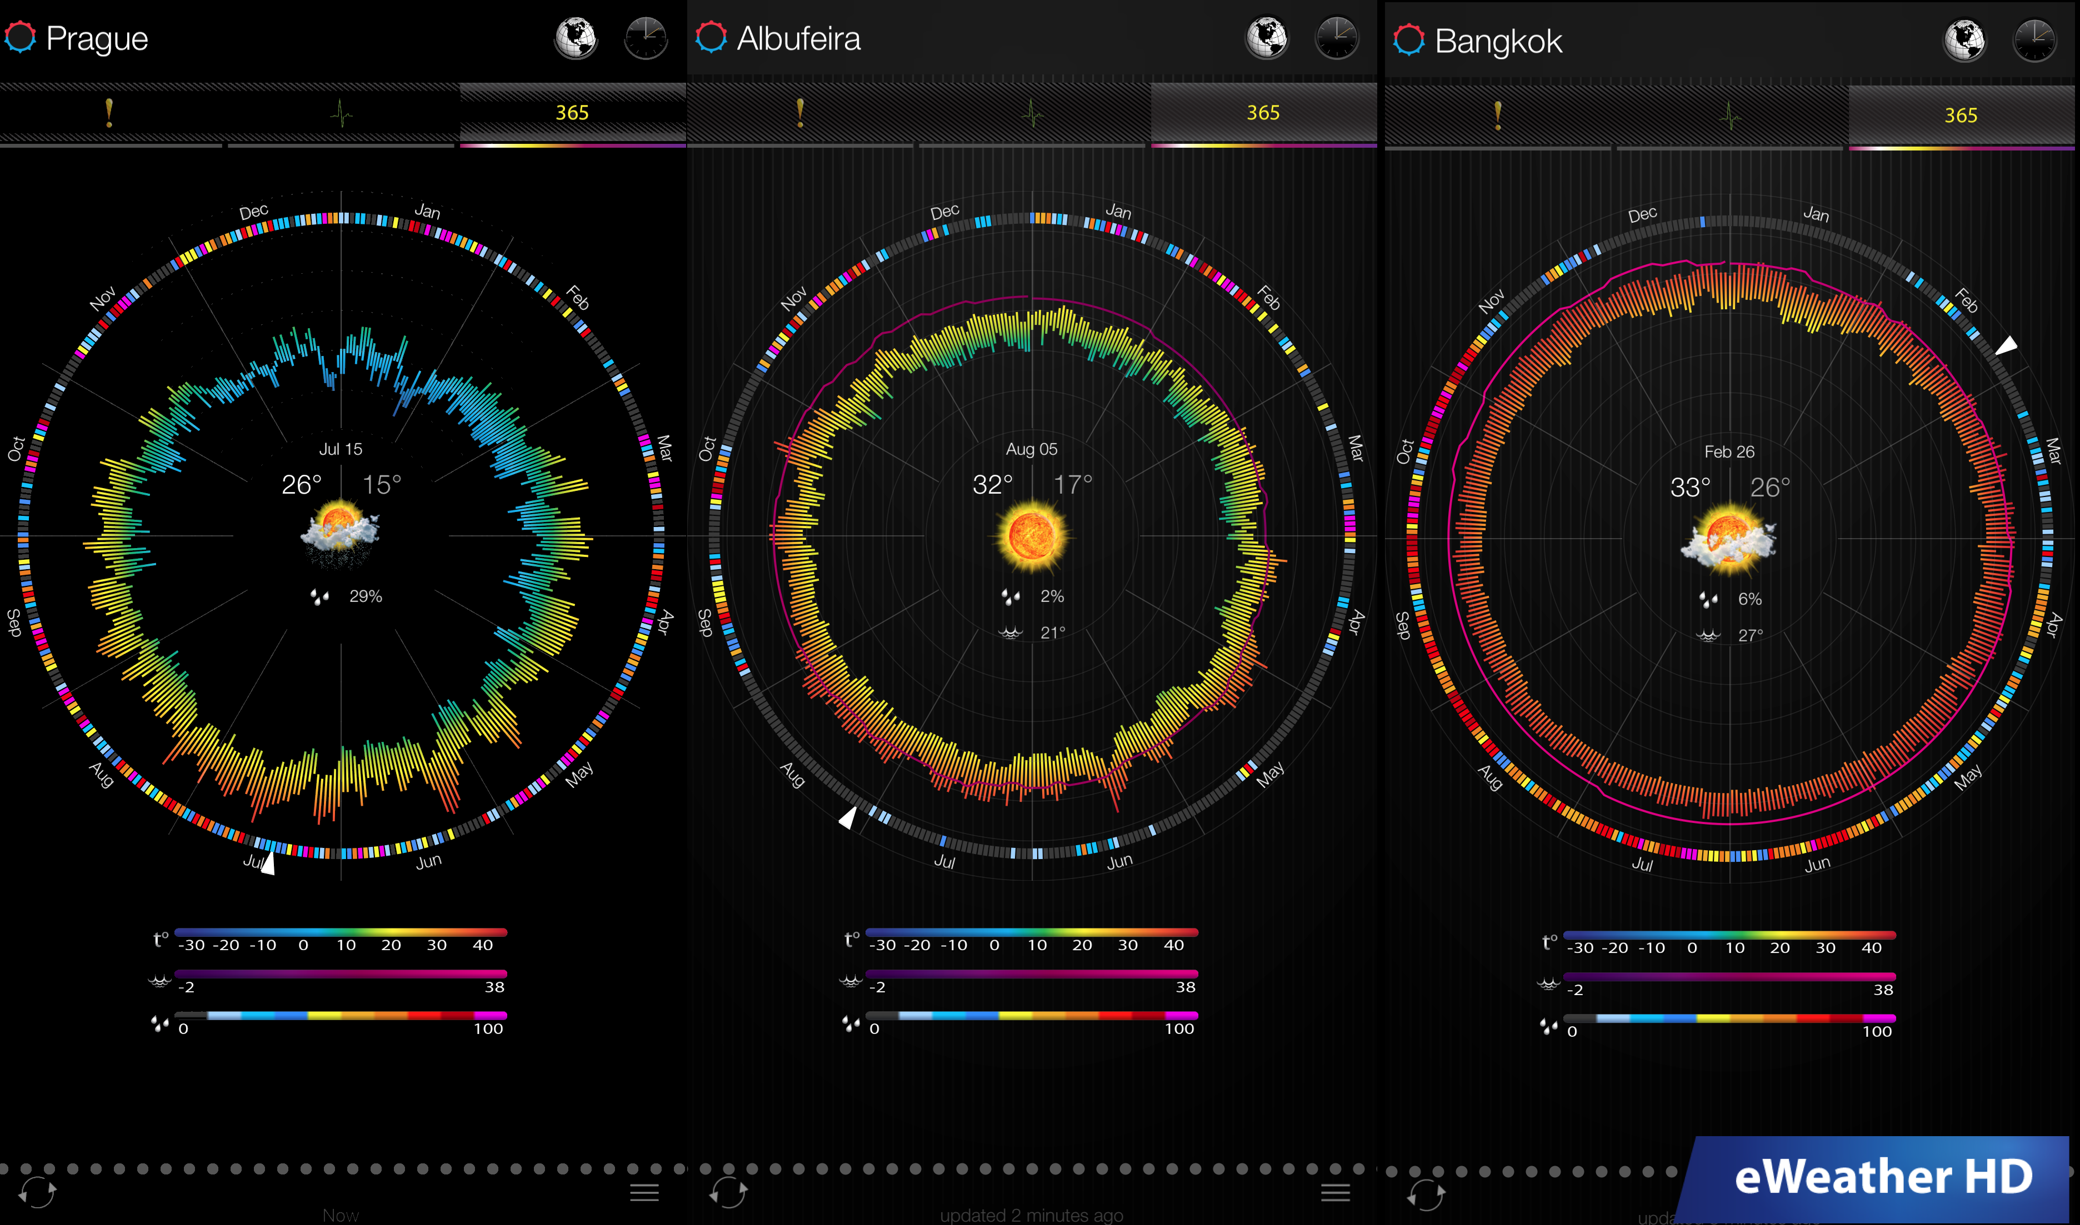Click the 26° low temperature in Bangkok

coord(1771,487)
